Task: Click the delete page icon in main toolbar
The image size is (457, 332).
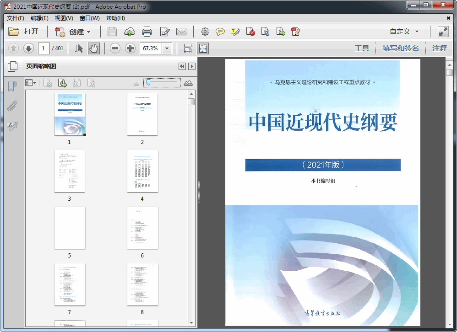Action: tap(250, 32)
